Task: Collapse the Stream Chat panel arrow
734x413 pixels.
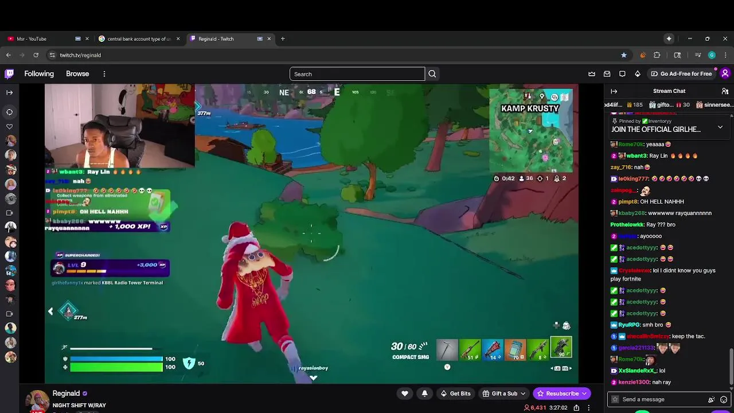Action: (x=614, y=91)
